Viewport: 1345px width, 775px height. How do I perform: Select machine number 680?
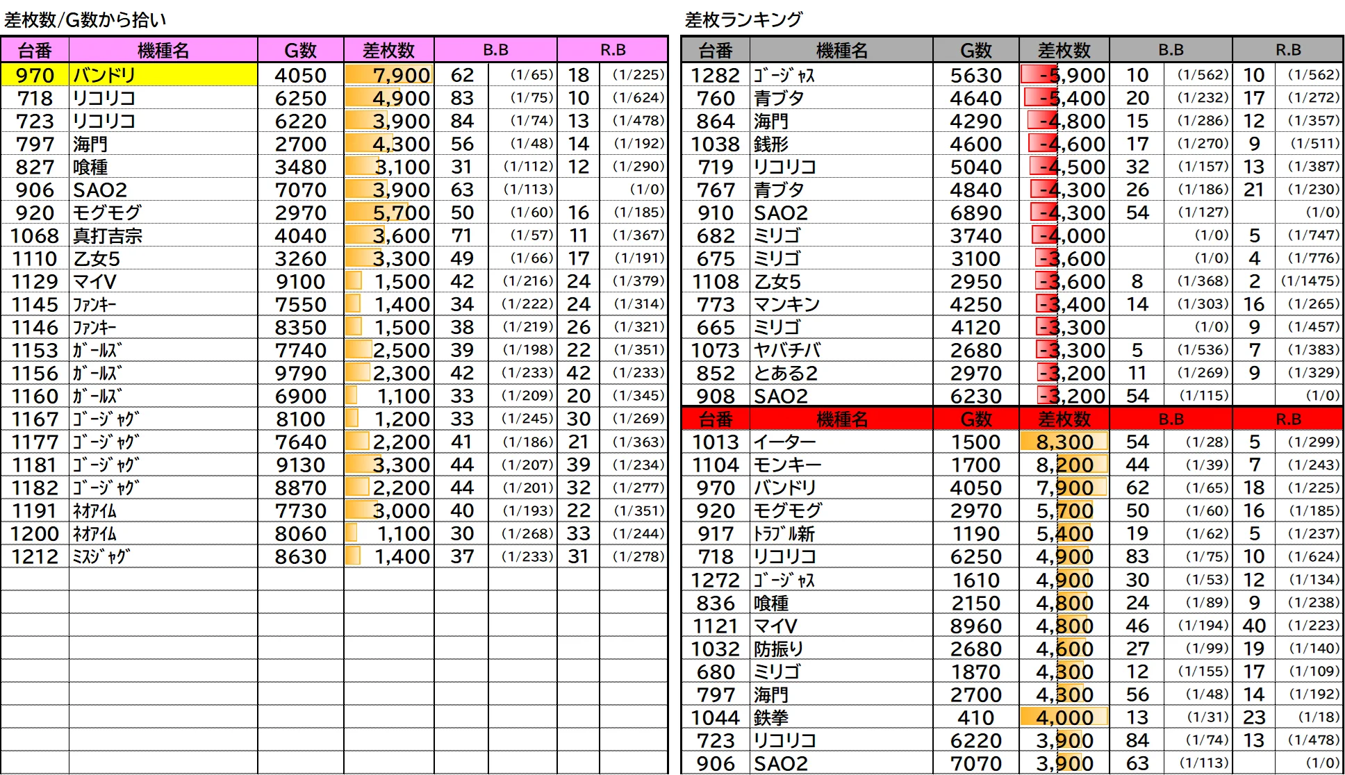coord(716,672)
